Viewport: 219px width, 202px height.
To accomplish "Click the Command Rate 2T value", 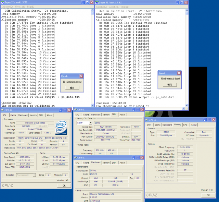I will 185,170.
